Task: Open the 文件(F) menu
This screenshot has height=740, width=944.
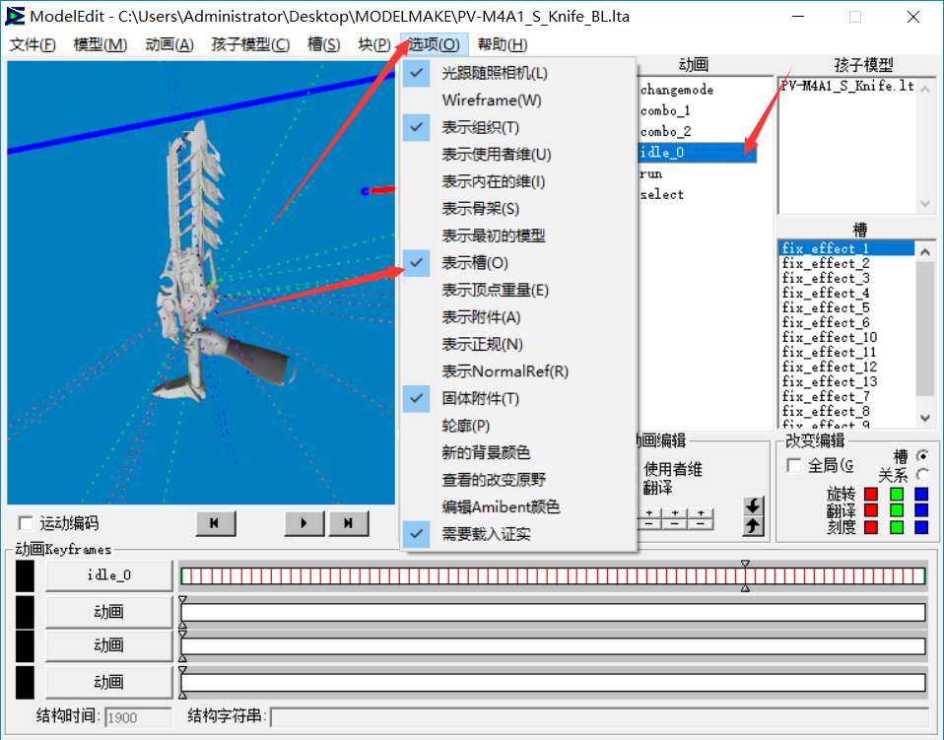Action: point(34,44)
